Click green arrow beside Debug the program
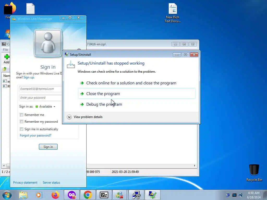This screenshot has height=200, width=267. pyautogui.click(x=82, y=104)
